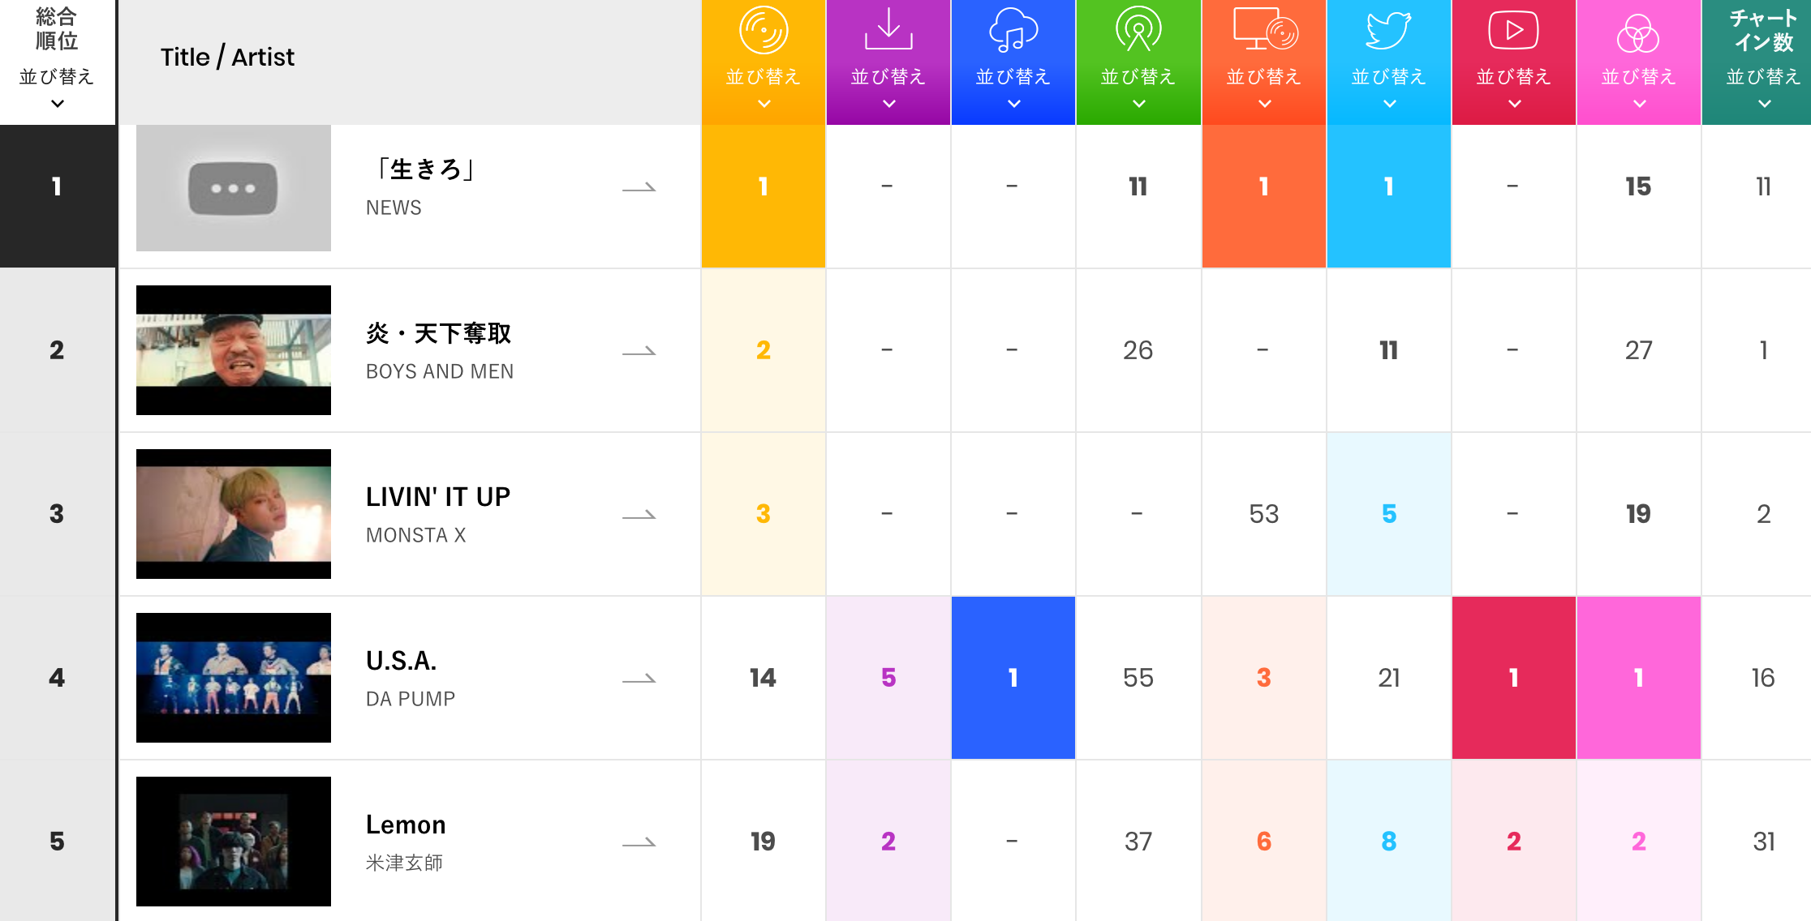Screen dimensions: 1811x921
Task: Click the CD sales disc icon
Action: coord(764,31)
